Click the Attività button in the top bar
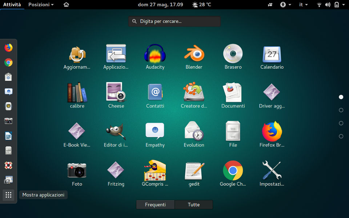Screen dimensions: 349x218 point(12,4)
